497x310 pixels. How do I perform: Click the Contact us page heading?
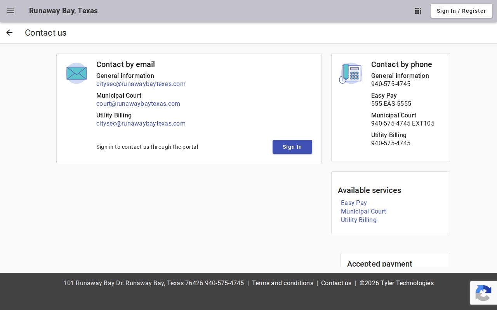pos(46,33)
